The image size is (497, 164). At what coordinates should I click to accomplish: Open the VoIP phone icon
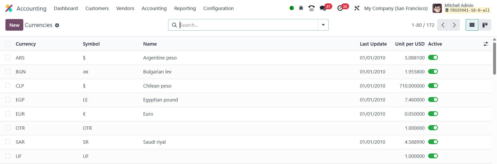[x=312, y=8]
